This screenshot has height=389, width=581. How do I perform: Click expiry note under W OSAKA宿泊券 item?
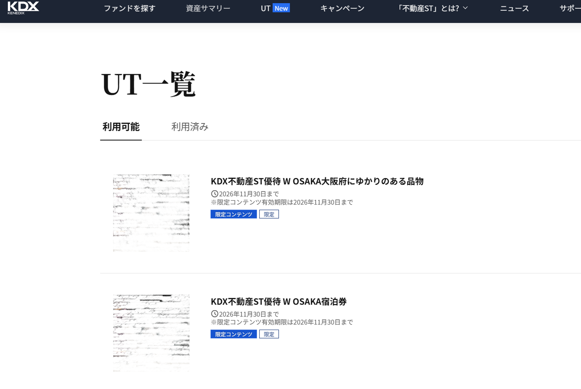282,322
